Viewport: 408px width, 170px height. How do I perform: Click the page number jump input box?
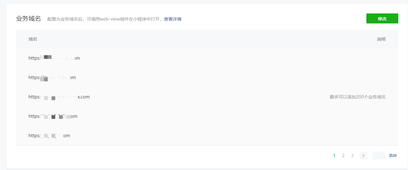[379, 156]
